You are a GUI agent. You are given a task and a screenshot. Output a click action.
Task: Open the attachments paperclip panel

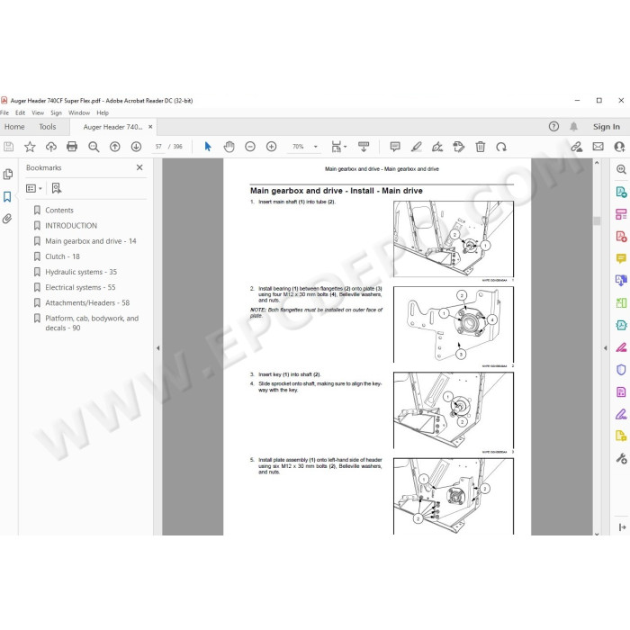(7, 219)
